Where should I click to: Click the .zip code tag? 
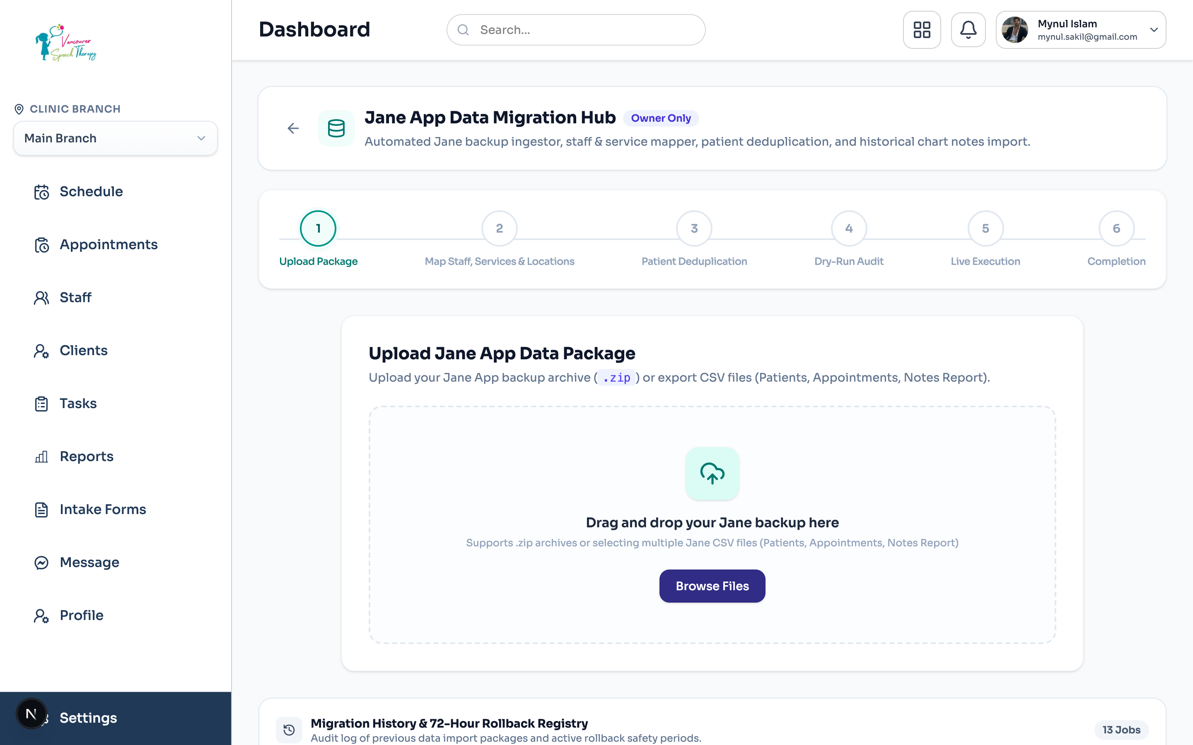(616, 378)
